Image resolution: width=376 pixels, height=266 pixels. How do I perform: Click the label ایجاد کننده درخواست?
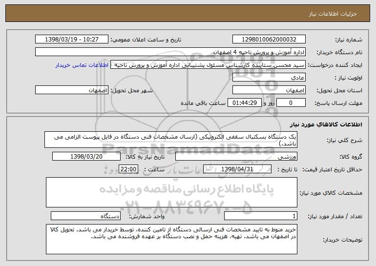click(335, 65)
